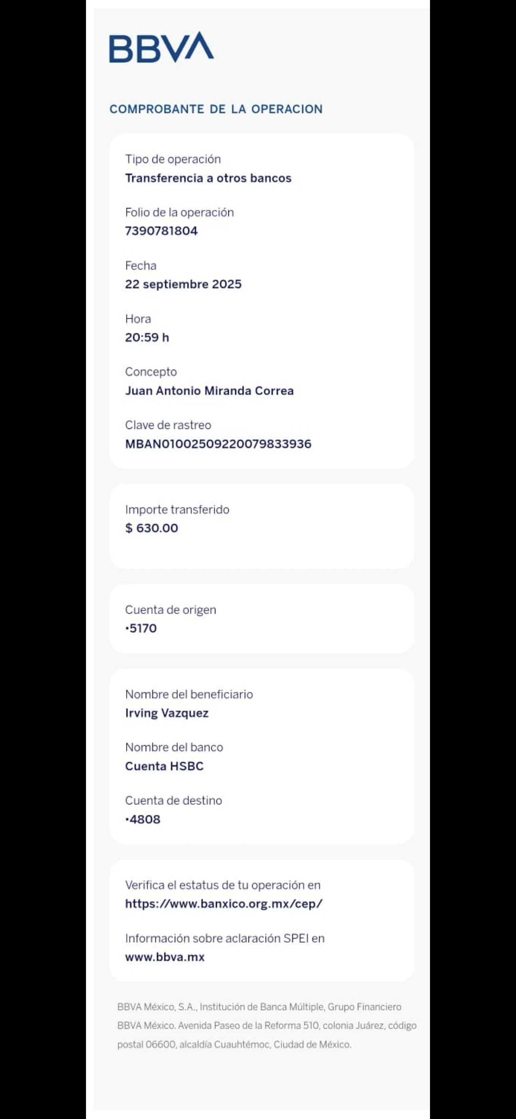Select the destination account ending 4808
The image size is (516, 1119).
[x=143, y=819]
